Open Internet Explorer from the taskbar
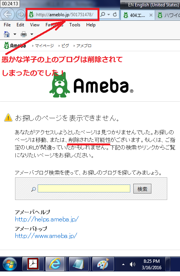 55,264
